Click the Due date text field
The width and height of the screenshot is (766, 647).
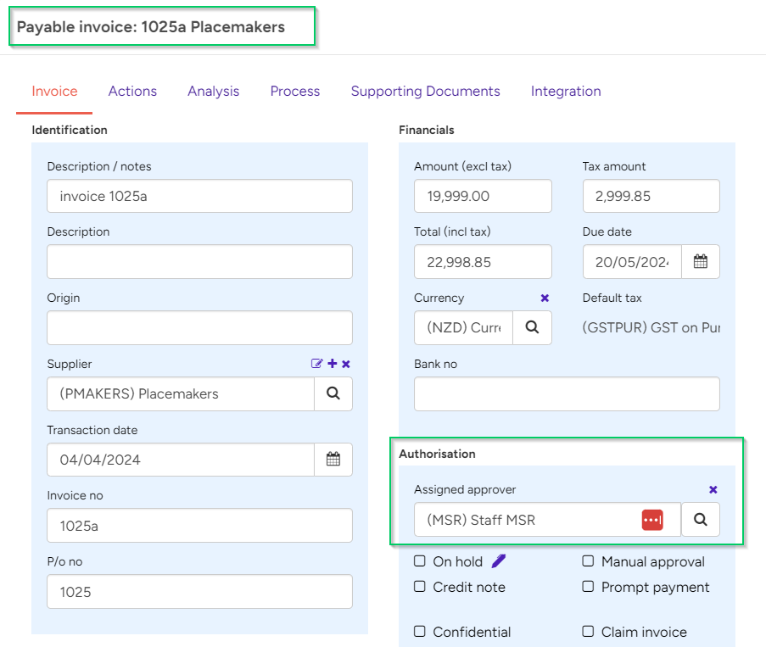click(x=632, y=262)
